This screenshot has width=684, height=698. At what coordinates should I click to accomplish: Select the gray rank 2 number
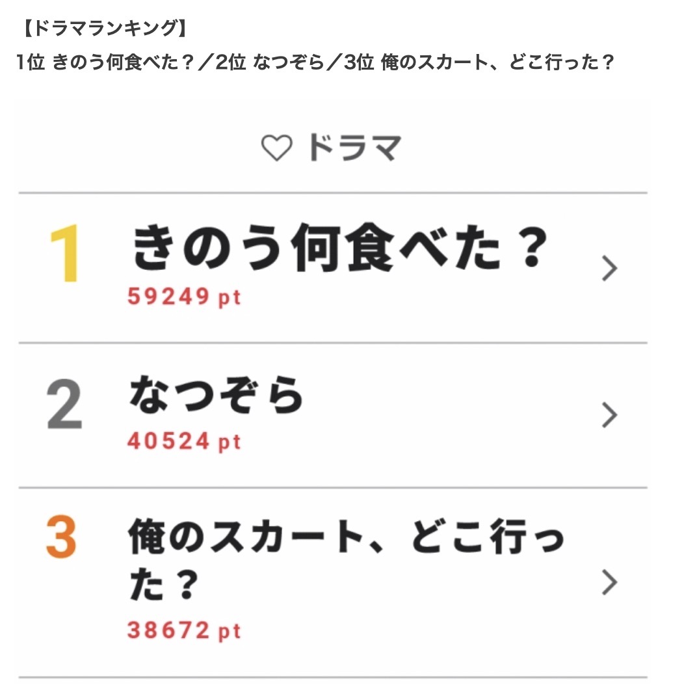(64, 404)
